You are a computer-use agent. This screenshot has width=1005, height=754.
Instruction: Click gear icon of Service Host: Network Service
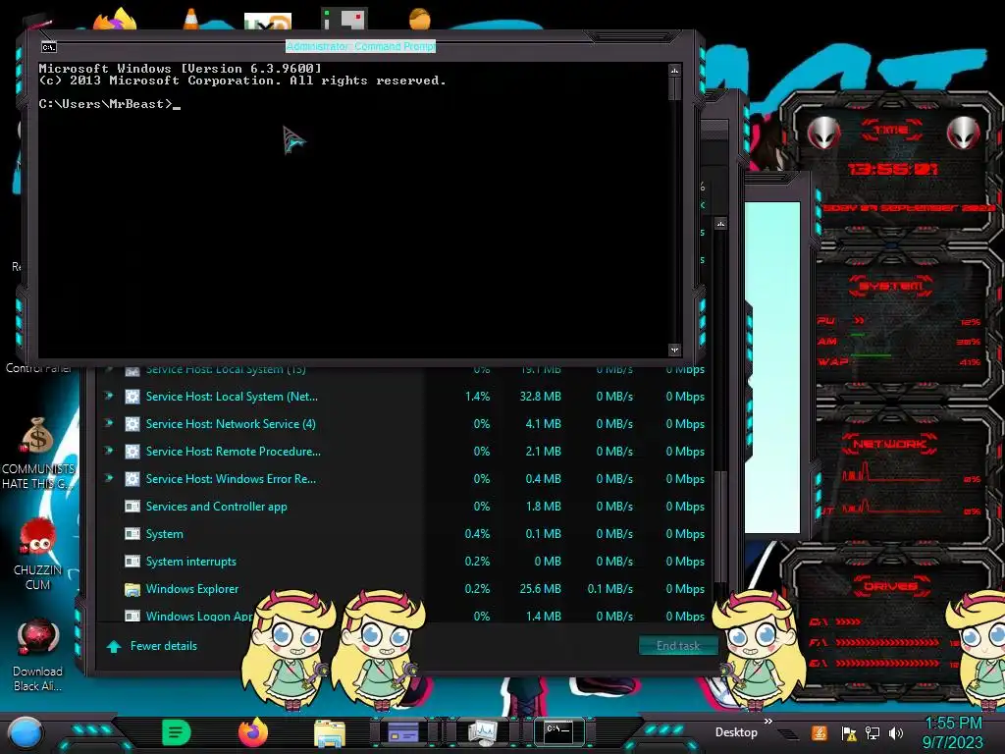click(132, 424)
